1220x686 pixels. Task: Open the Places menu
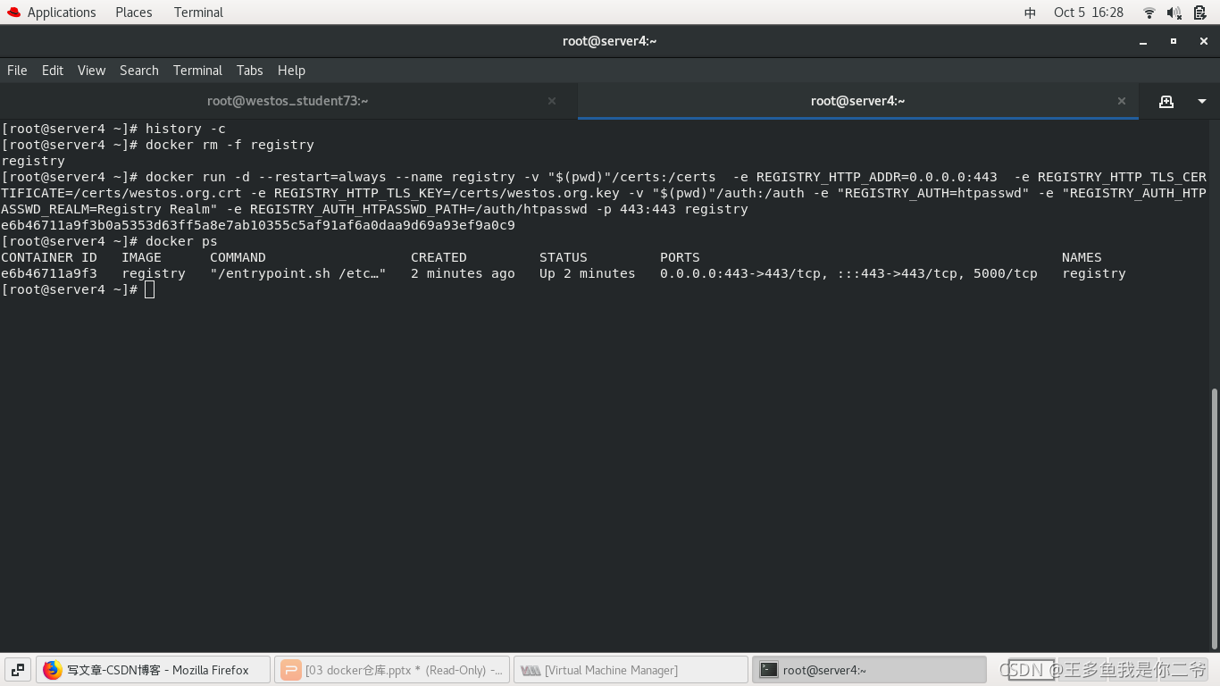pos(134,13)
